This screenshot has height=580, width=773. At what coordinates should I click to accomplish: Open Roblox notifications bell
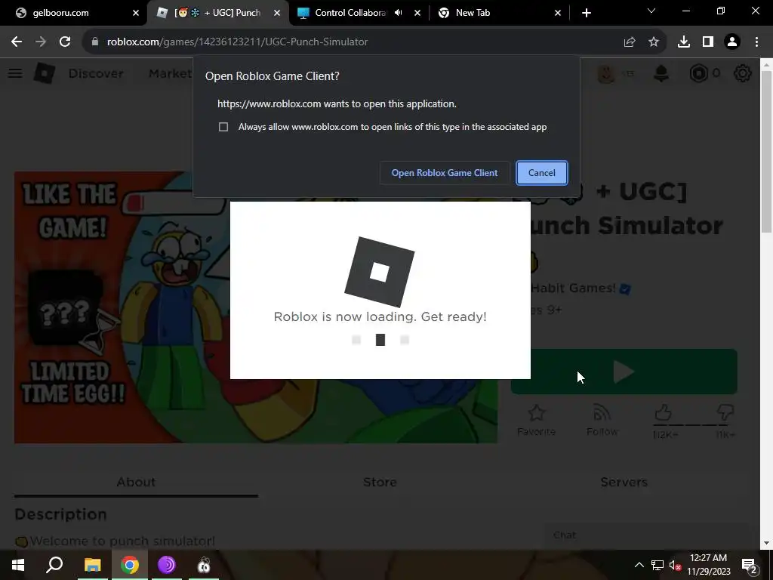tap(661, 73)
